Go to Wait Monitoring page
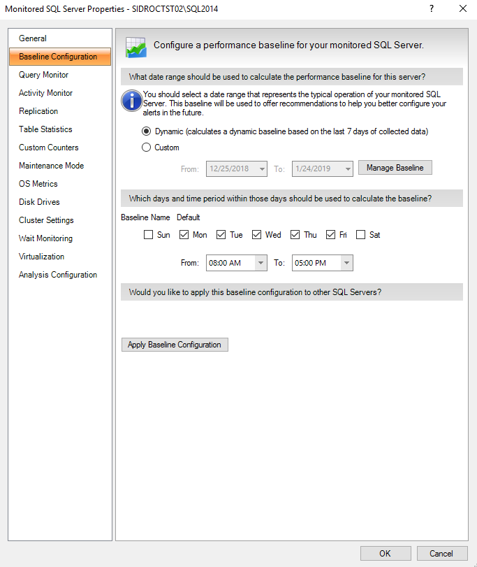The width and height of the screenshot is (477, 567). [60, 238]
